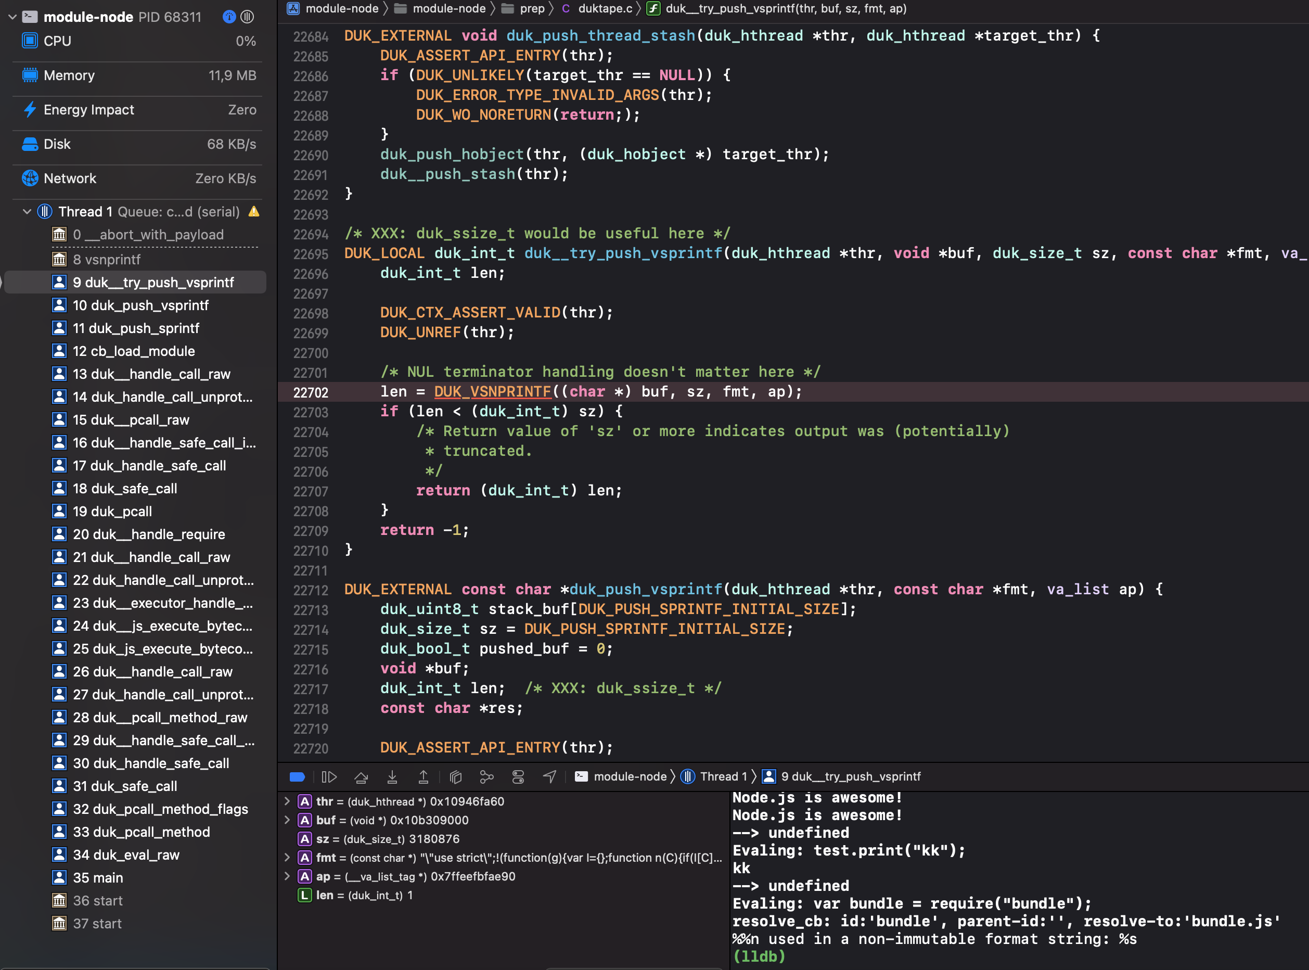Toggle the thread view mode circle icon
1309x970 pixels.
(247, 17)
